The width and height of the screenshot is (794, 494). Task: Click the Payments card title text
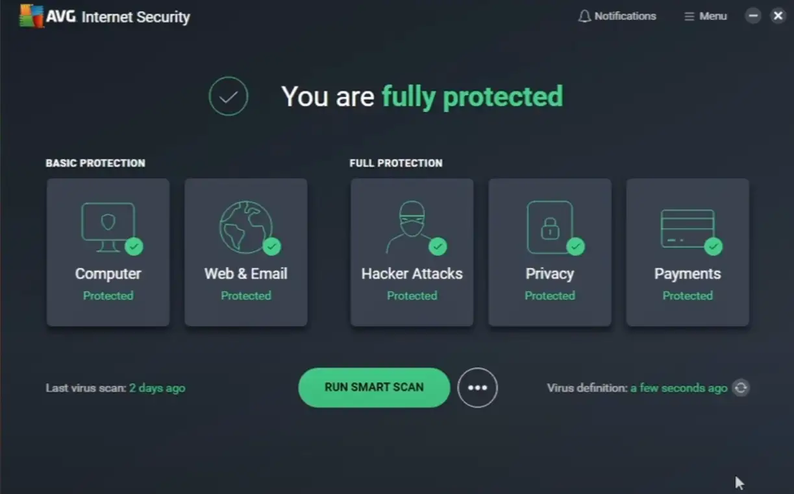(688, 274)
